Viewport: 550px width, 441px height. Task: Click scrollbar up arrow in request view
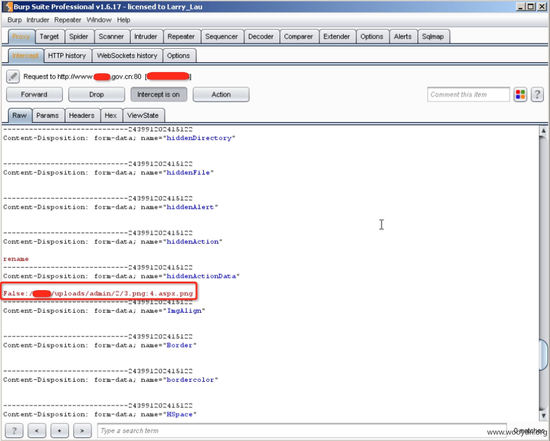click(x=543, y=131)
